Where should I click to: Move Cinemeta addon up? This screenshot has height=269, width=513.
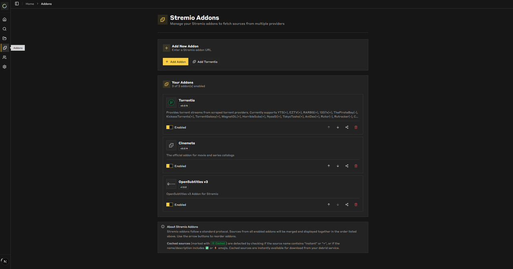pos(329,166)
